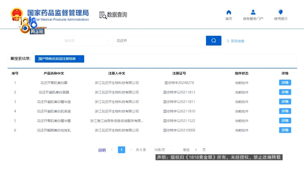View 详情 for 花还开瓷肌美白肌底液
Image resolution: width=304 pixels, height=171 pixels.
click(285, 111)
